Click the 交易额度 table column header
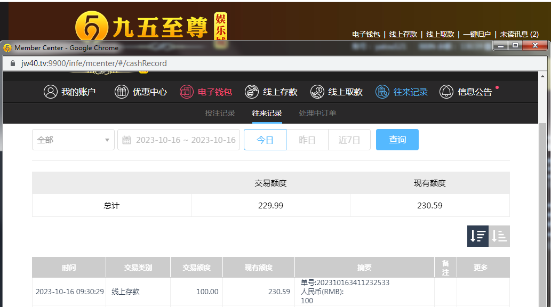551x307 pixels. point(196,268)
